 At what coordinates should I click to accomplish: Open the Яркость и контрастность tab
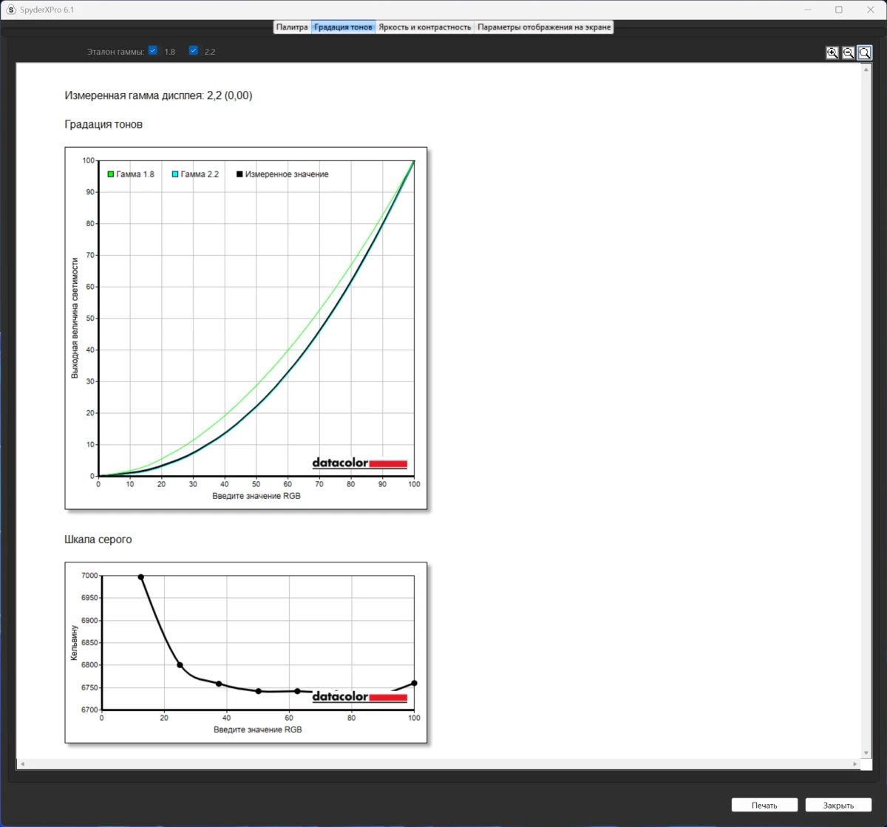[425, 27]
